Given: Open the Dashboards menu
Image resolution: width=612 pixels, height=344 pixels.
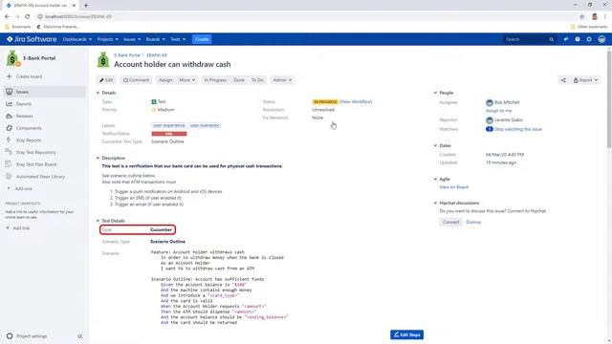Looking at the screenshot, I should point(77,39).
